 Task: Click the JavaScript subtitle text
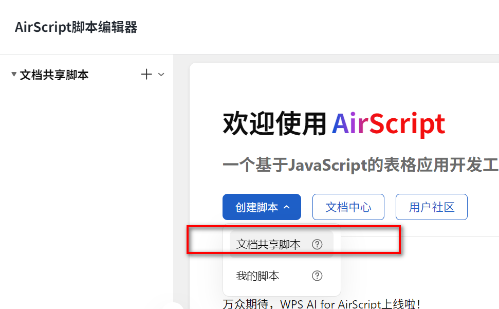360,165
